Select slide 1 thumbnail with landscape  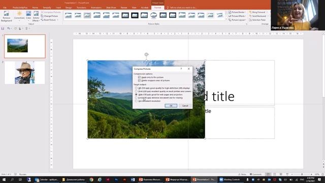coord(25,46)
